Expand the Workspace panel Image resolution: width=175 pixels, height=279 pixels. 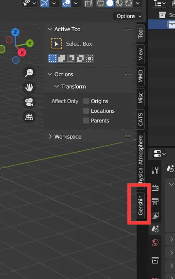[50, 137]
